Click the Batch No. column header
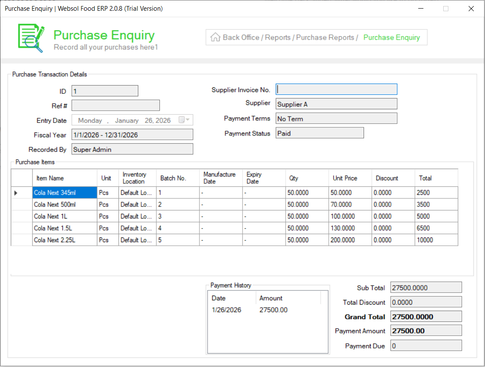485x367 pixels. pos(178,178)
